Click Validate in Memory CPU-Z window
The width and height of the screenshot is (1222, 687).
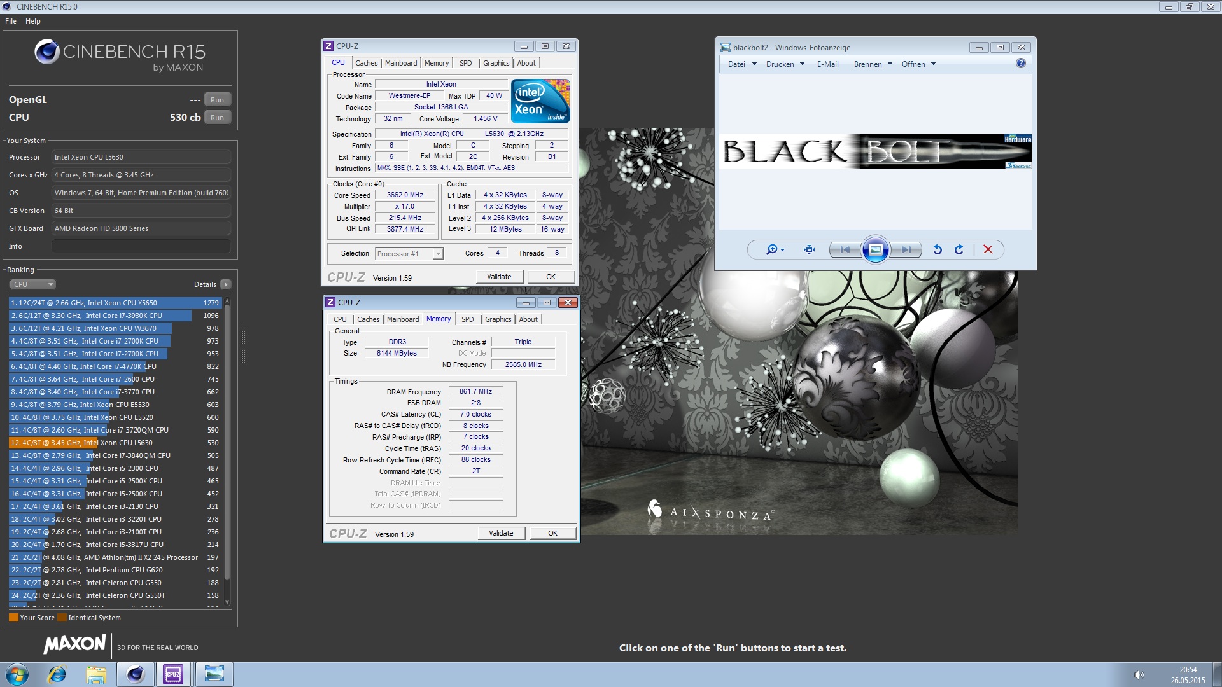coord(502,533)
